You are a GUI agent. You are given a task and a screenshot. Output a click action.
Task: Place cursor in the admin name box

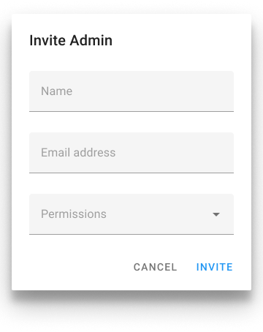[131, 91]
